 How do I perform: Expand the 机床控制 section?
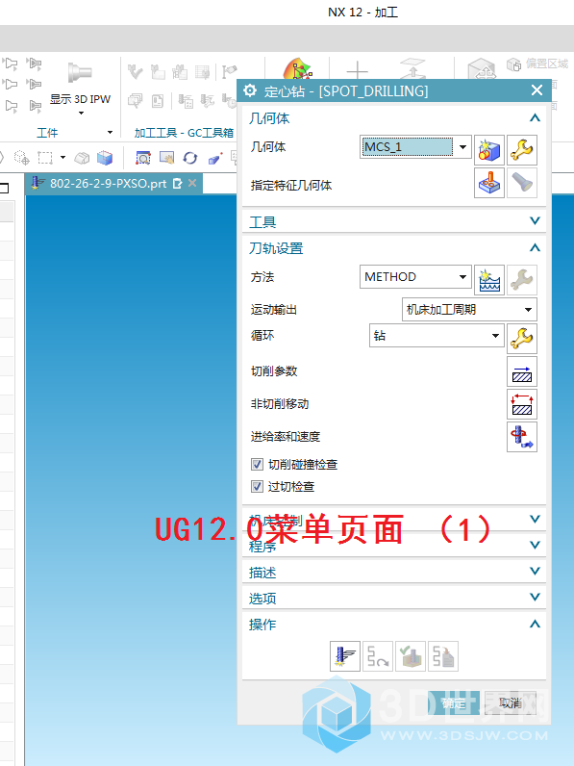coord(535,520)
